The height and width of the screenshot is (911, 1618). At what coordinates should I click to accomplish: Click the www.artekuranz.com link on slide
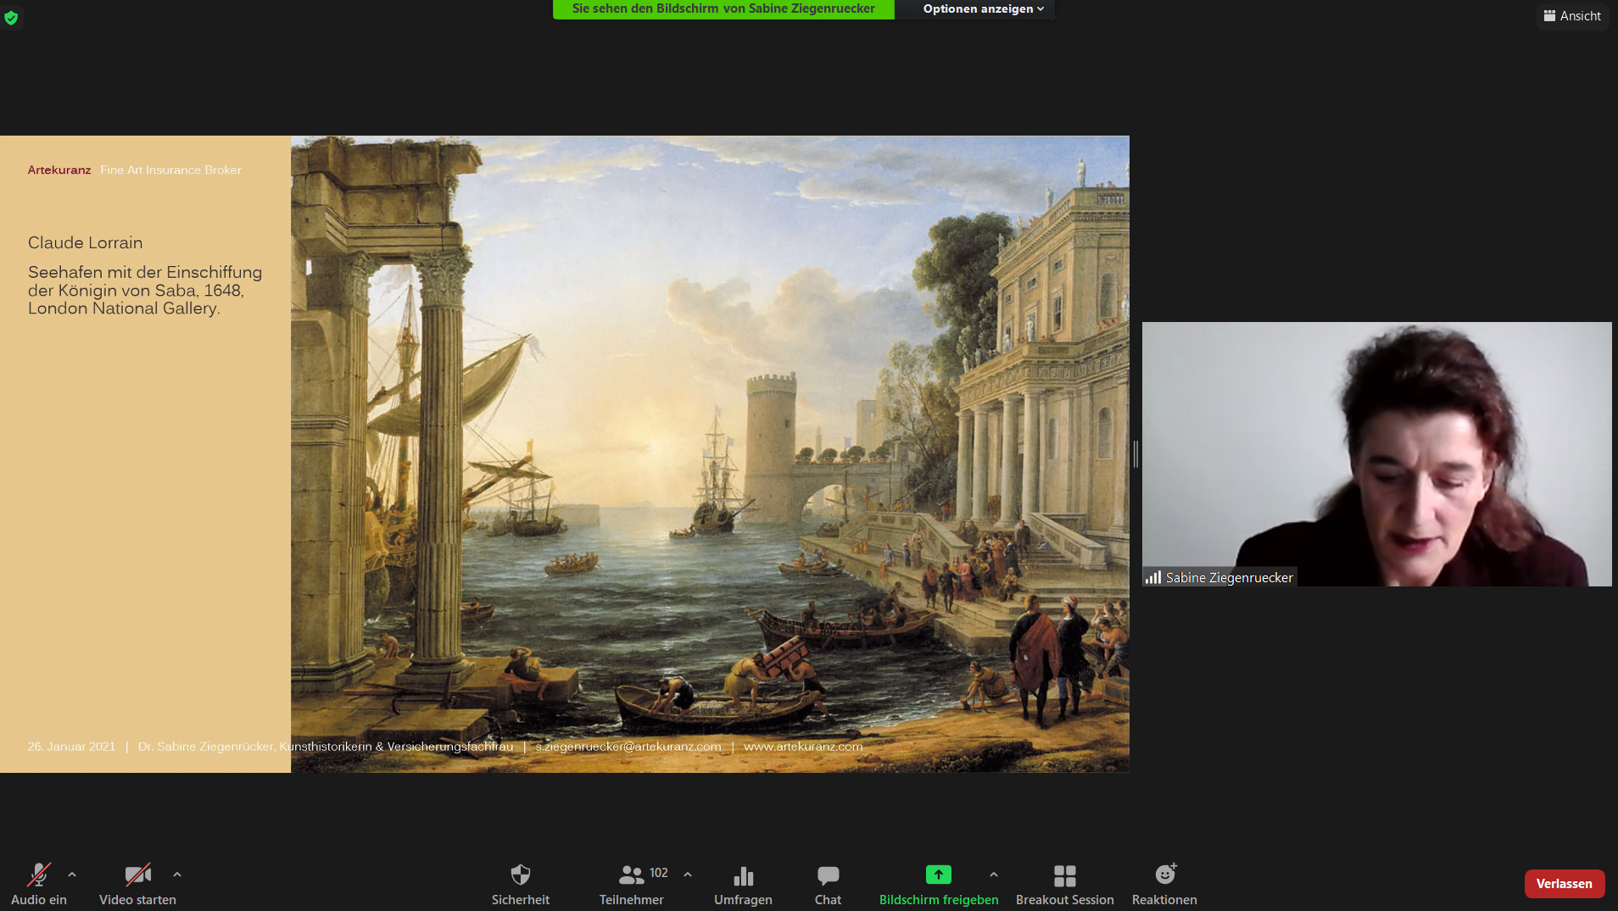click(803, 747)
